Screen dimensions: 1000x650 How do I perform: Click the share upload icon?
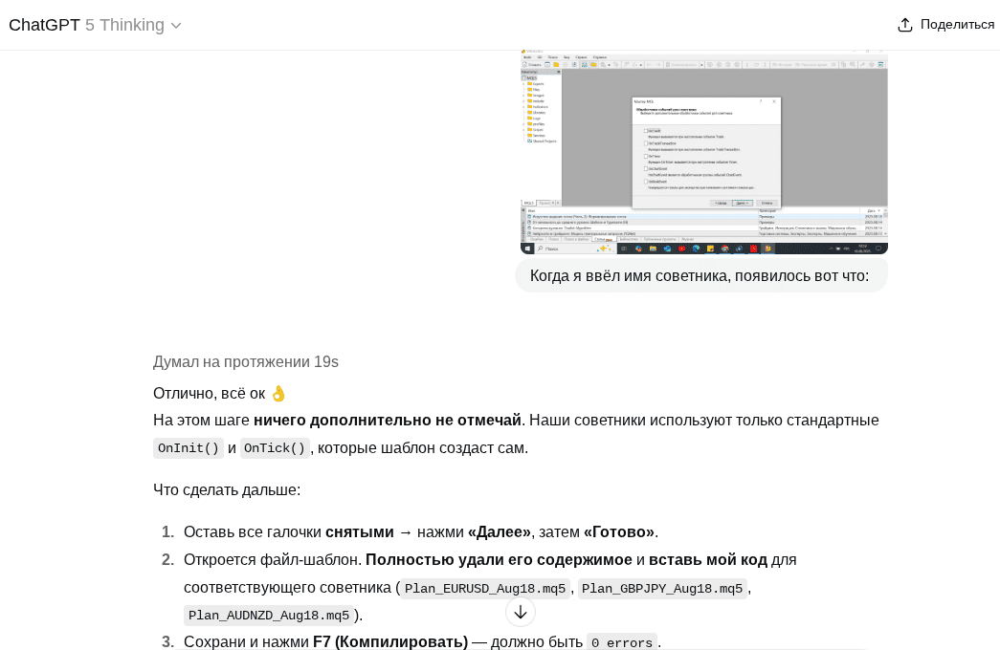click(905, 25)
